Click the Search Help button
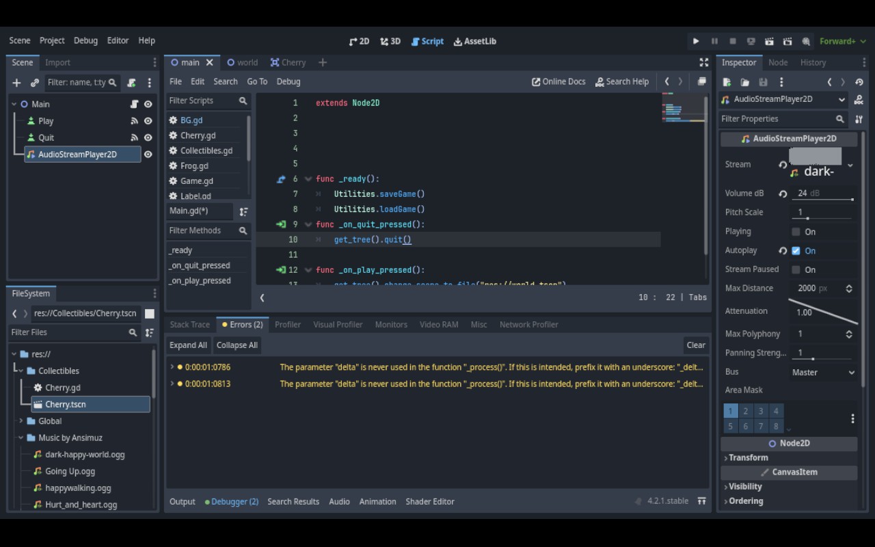The height and width of the screenshot is (547, 875). tap(622, 81)
